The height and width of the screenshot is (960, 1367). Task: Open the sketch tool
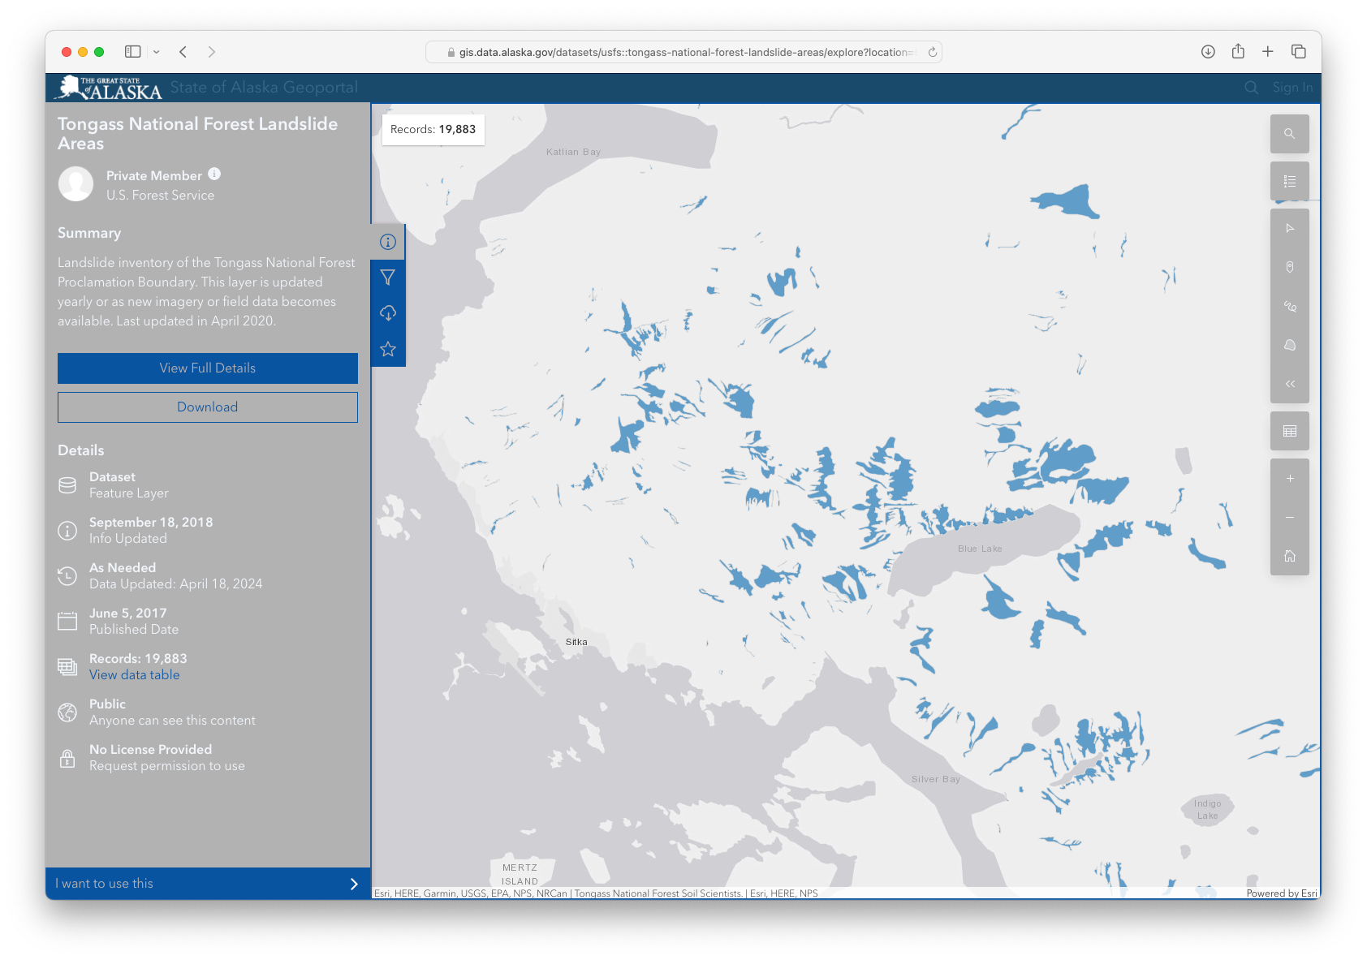point(1290,345)
